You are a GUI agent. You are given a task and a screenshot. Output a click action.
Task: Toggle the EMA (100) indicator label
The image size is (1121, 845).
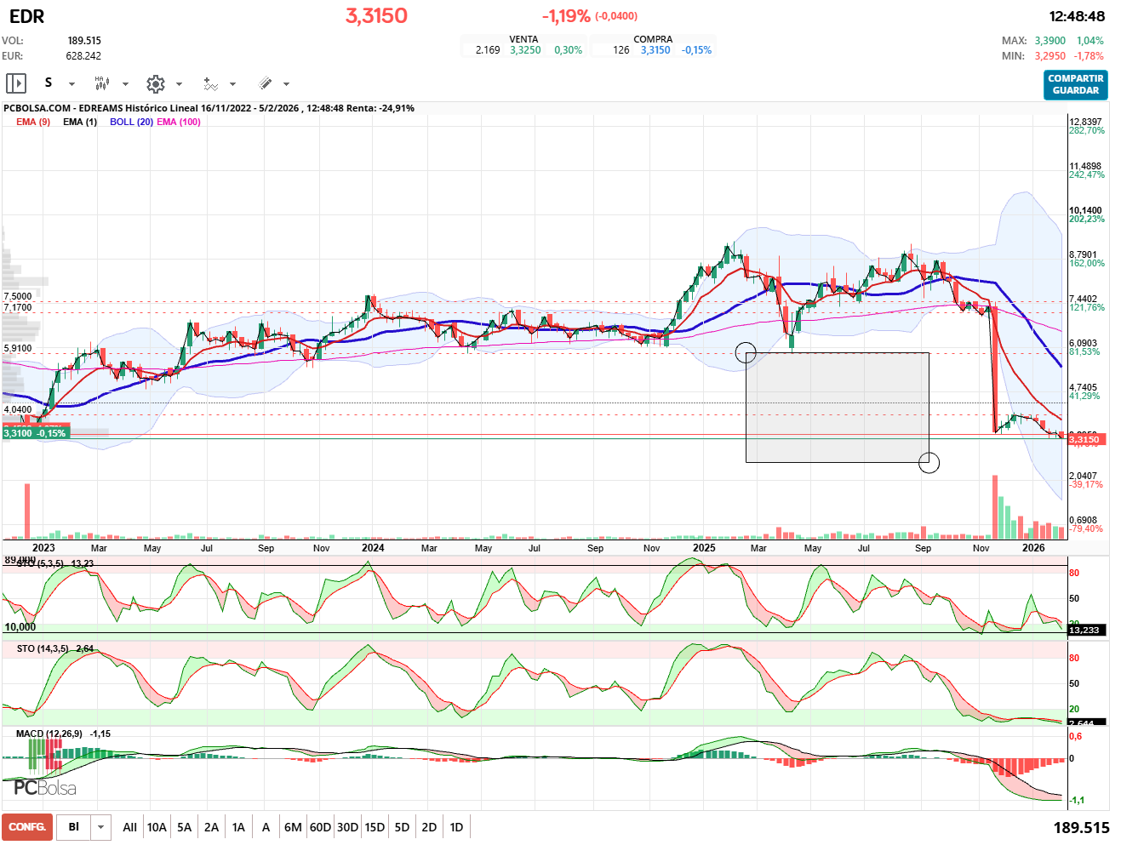(179, 122)
